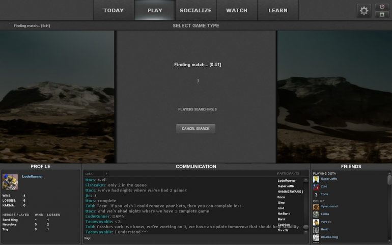Open the settings gear icon
Image resolution: width=392 pixels, height=245 pixels.
(x=364, y=10)
